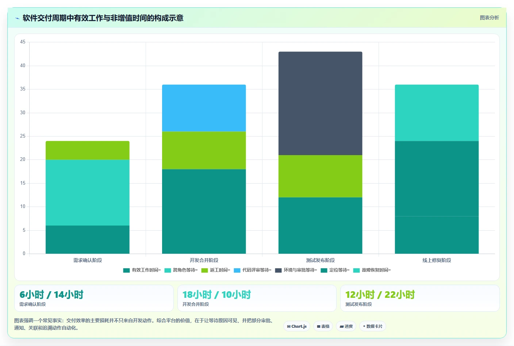Select the green 返工时间 segment of 开发合并阶段 bar
Screen dimensions: 514x346
204,150
